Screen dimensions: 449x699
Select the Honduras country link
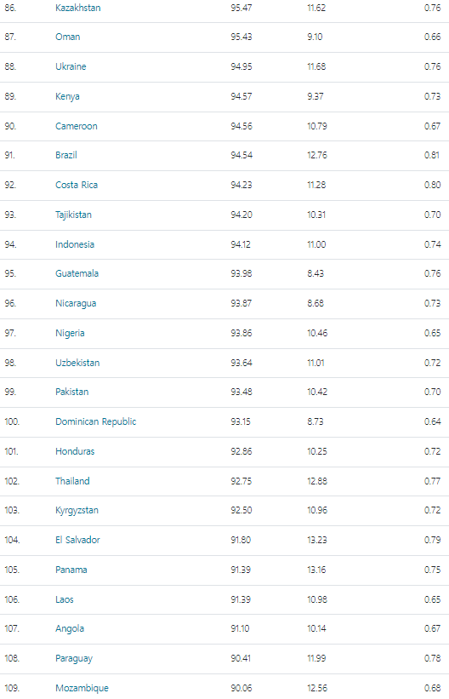(x=75, y=451)
